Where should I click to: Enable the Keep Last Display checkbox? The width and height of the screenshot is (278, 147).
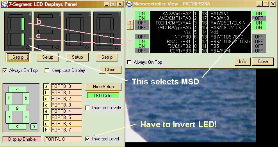pos(47,71)
